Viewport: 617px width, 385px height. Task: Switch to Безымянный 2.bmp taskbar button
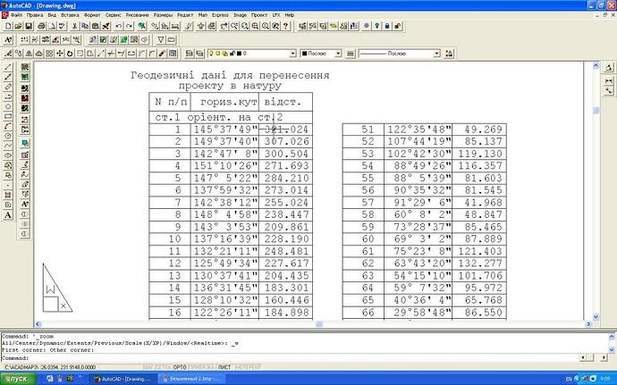point(190,379)
